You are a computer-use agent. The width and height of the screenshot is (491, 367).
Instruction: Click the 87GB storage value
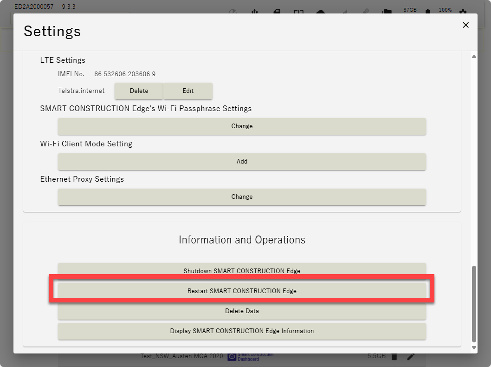click(x=410, y=10)
